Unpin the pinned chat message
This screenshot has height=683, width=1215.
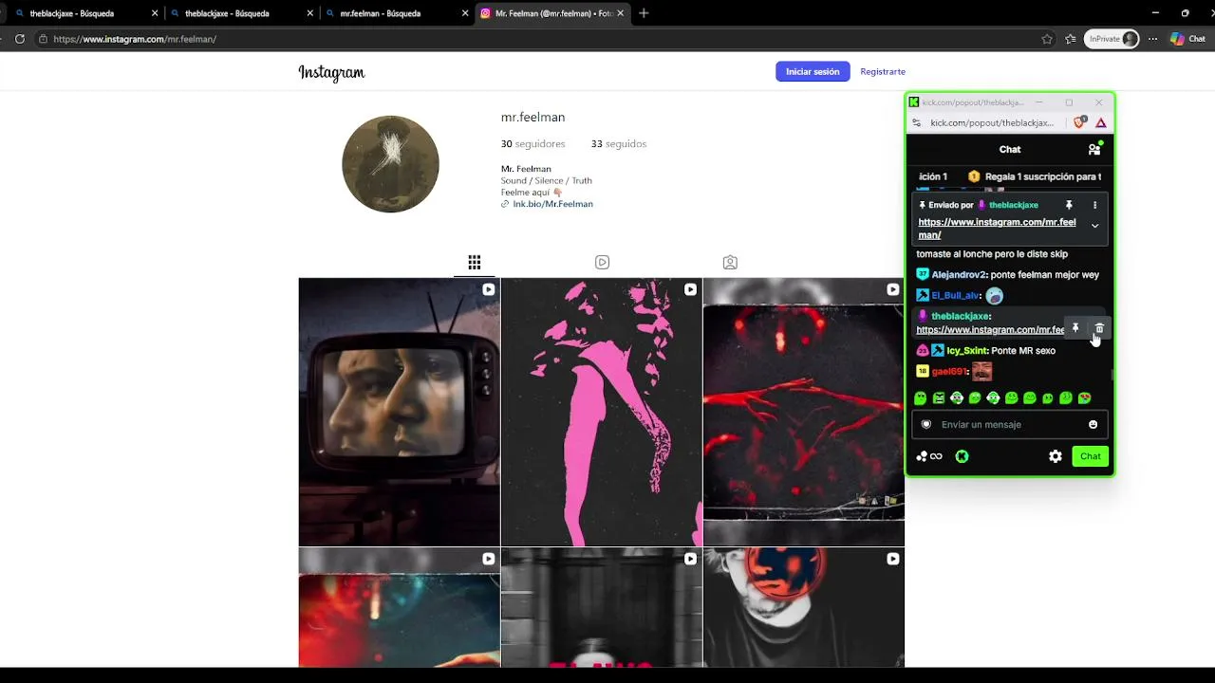1069,205
